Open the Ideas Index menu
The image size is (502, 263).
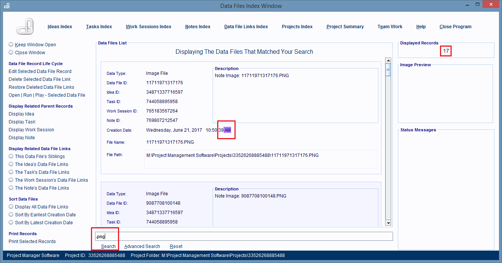tap(60, 27)
